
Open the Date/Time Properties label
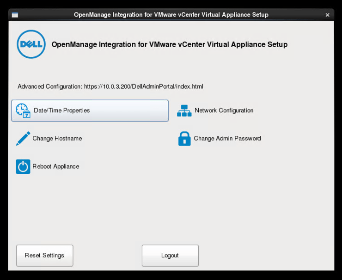coord(62,110)
